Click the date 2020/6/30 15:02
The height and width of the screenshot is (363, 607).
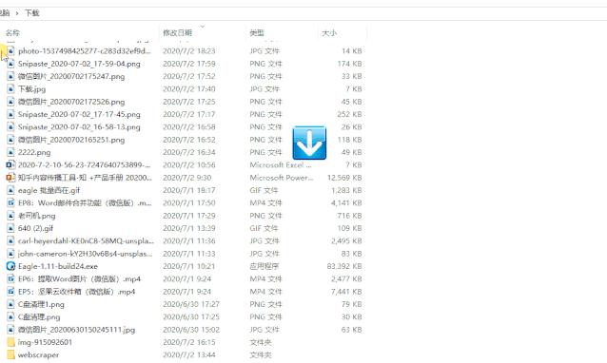tap(191, 330)
